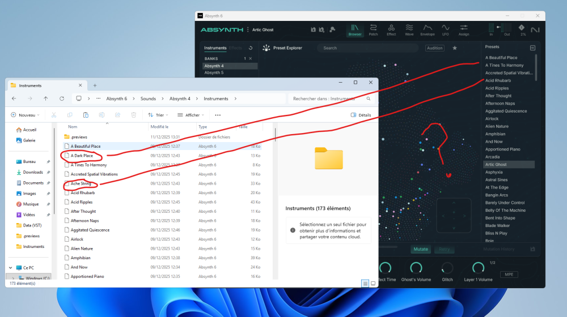
Task: Collapse the Ce PC tree node
Action: tap(10, 268)
